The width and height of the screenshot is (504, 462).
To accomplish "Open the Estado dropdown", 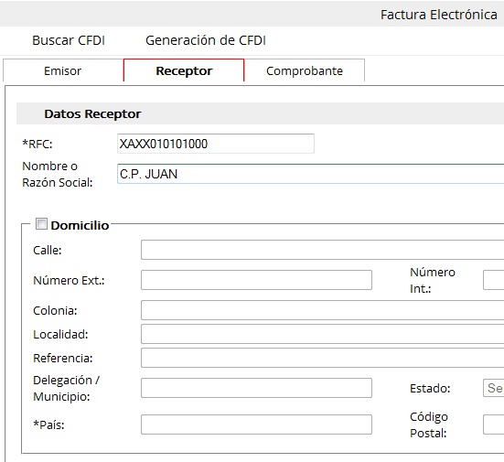I will (x=493, y=388).
